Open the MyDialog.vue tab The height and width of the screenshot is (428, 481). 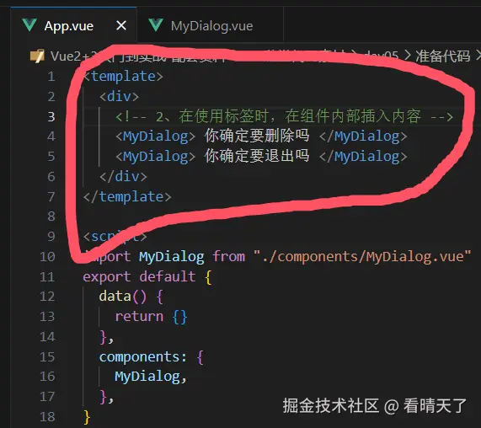(211, 26)
